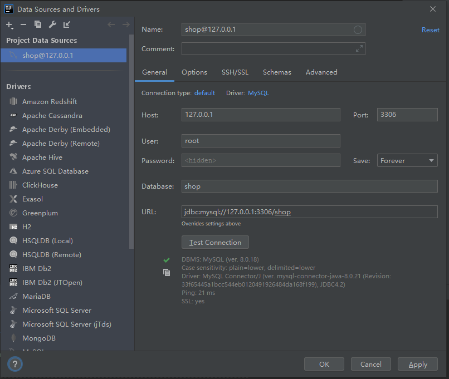
Task: Click the remove data source minus icon
Action: (x=23, y=24)
